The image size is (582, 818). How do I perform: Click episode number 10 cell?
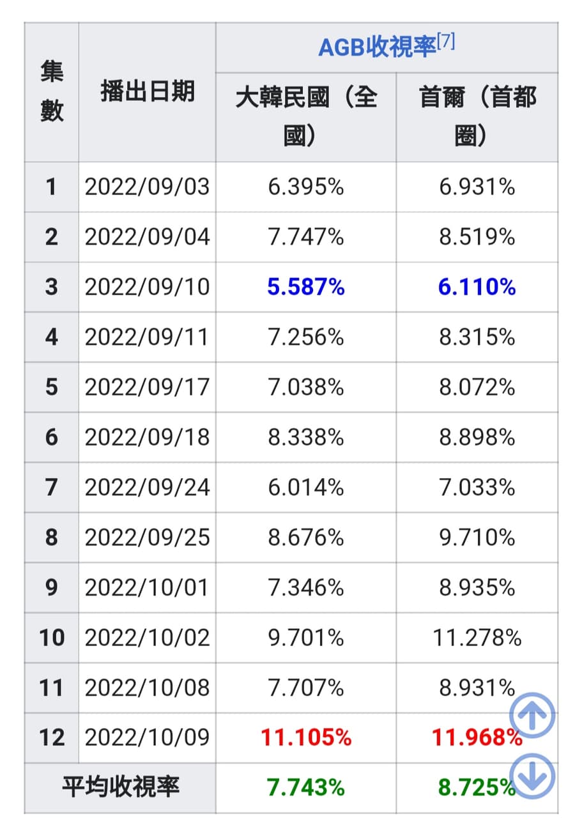click(x=52, y=638)
